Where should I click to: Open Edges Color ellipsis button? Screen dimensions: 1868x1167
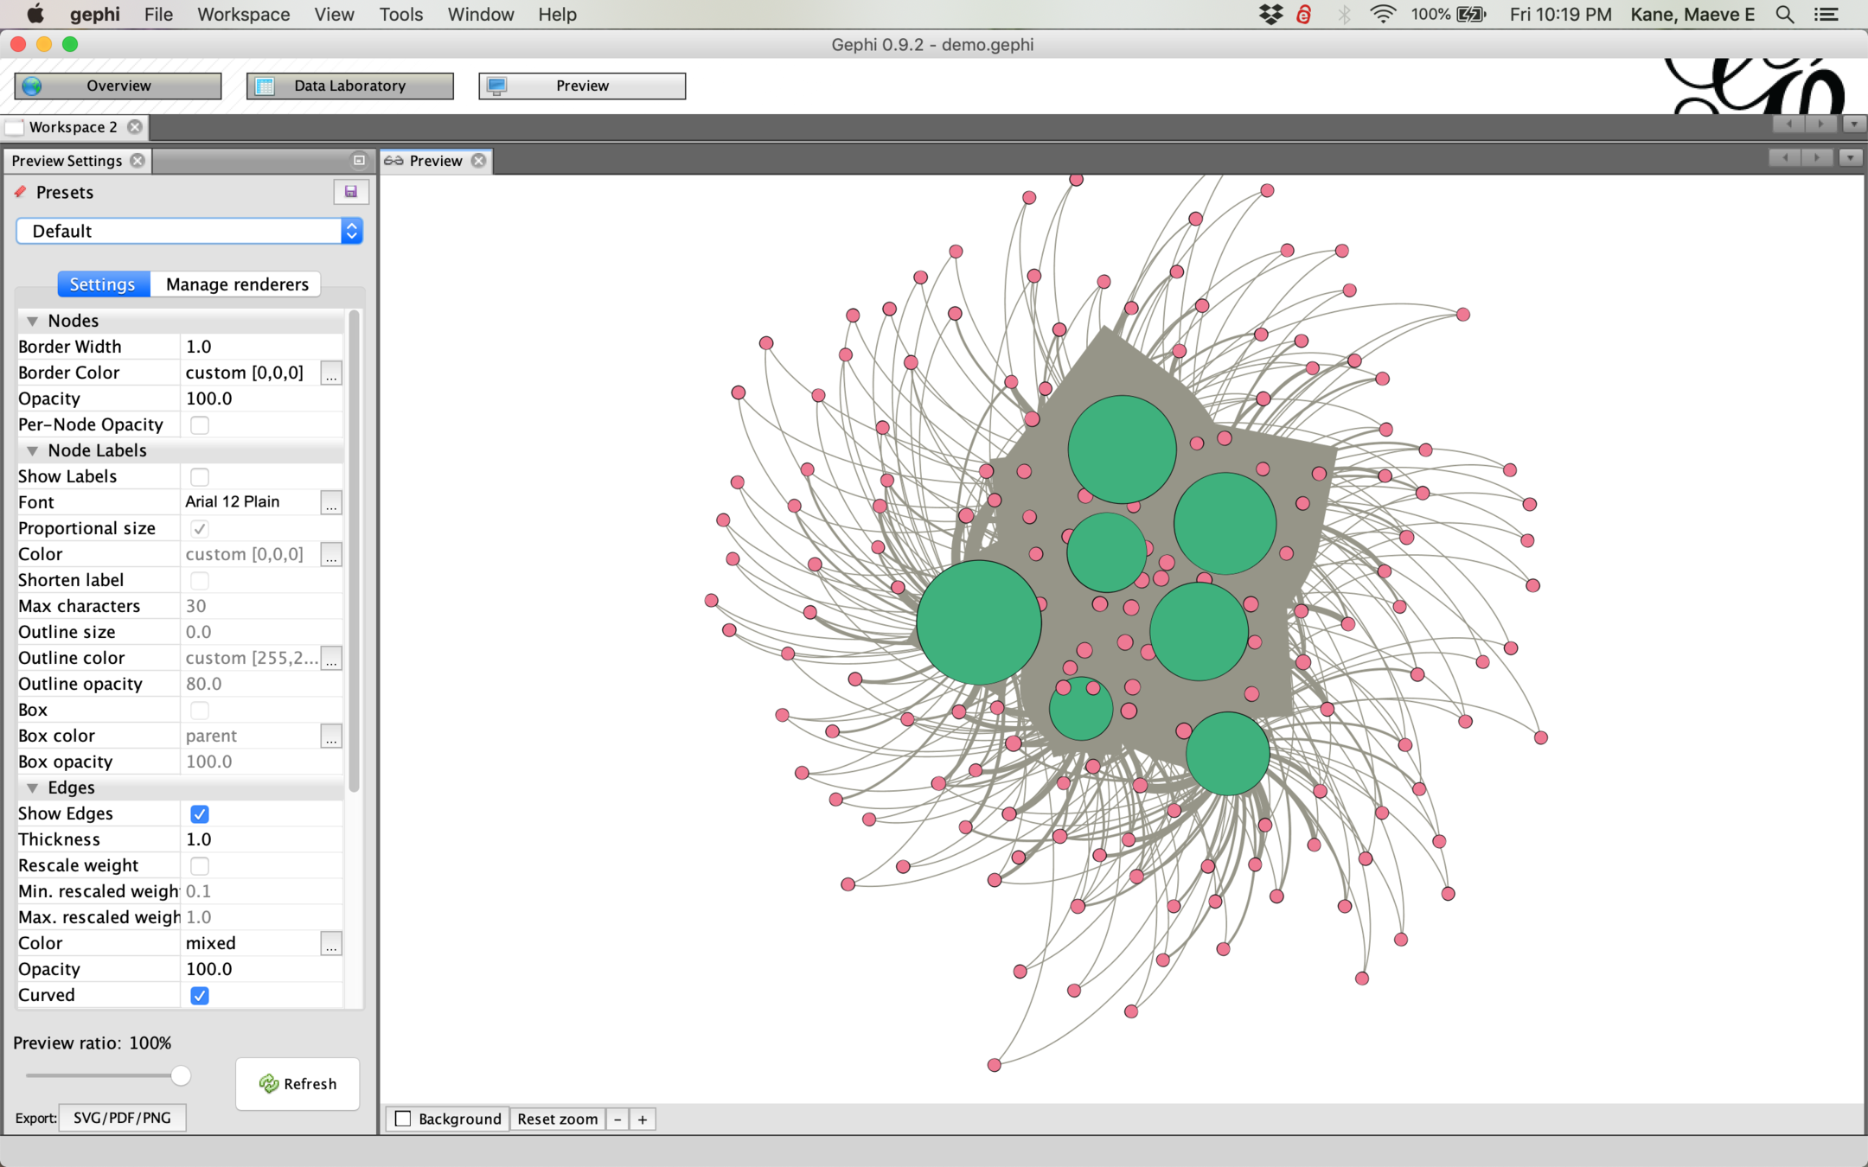330,944
